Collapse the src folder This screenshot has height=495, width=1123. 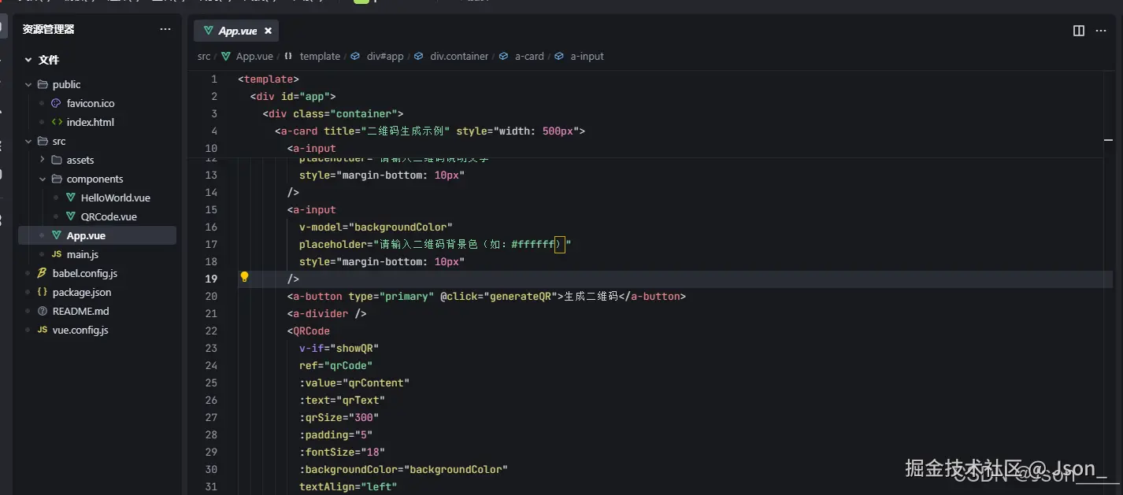(x=28, y=141)
